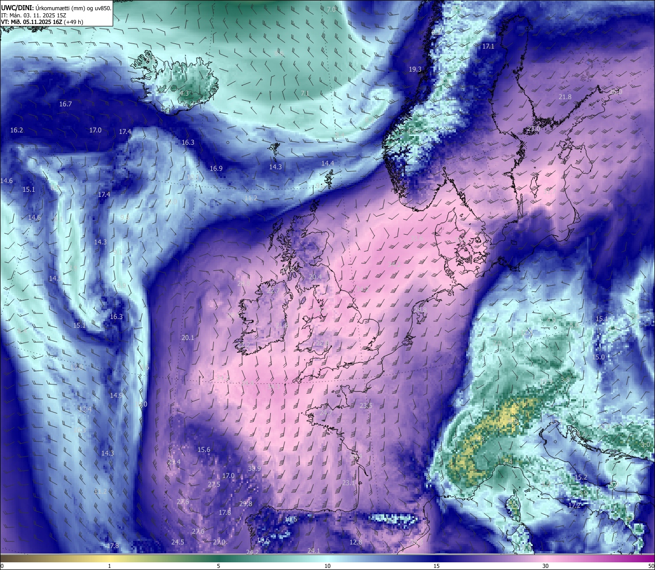
Task: Click the 16.2 map value
Action: [16, 130]
